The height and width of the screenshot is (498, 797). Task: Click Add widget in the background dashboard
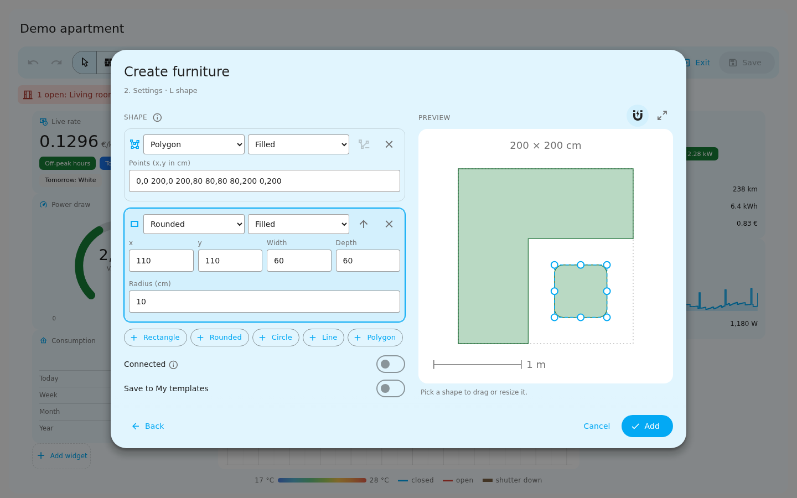click(x=61, y=456)
